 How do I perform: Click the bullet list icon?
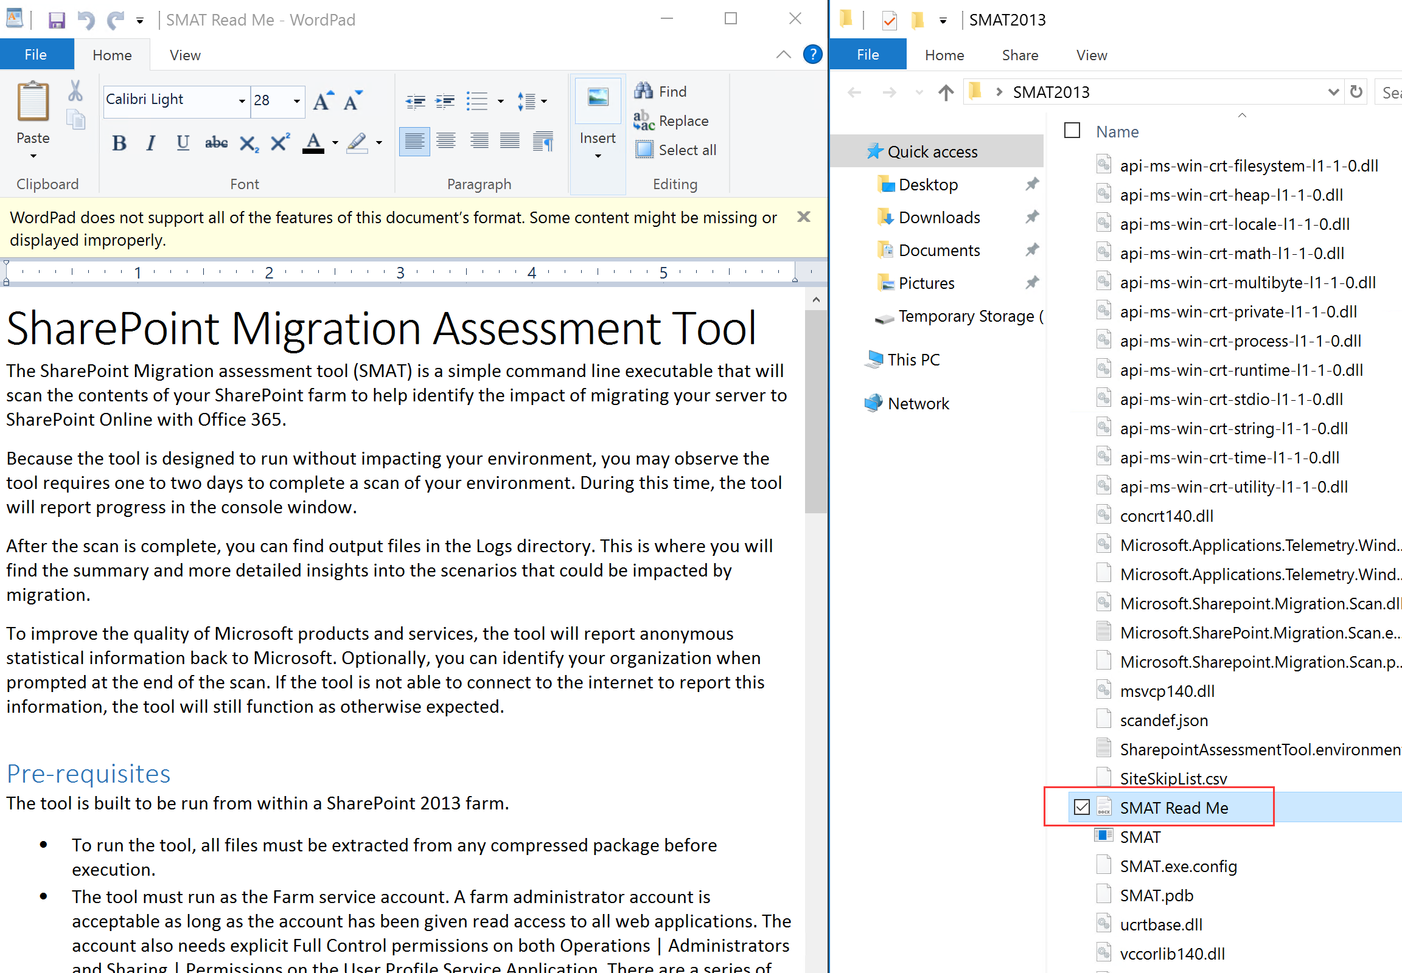point(476,101)
